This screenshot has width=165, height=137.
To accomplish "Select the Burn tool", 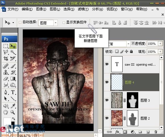I will coord(13,85).
